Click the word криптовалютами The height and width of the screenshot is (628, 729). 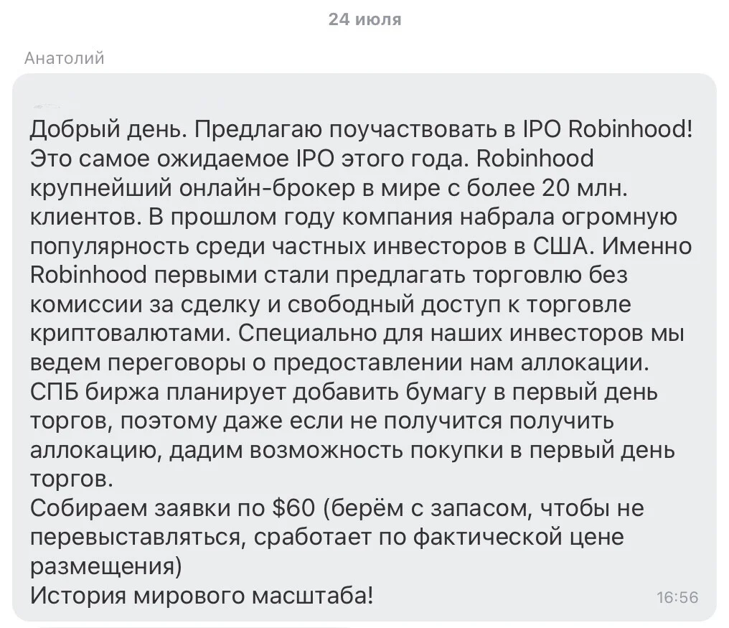pyautogui.click(x=131, y=334)
